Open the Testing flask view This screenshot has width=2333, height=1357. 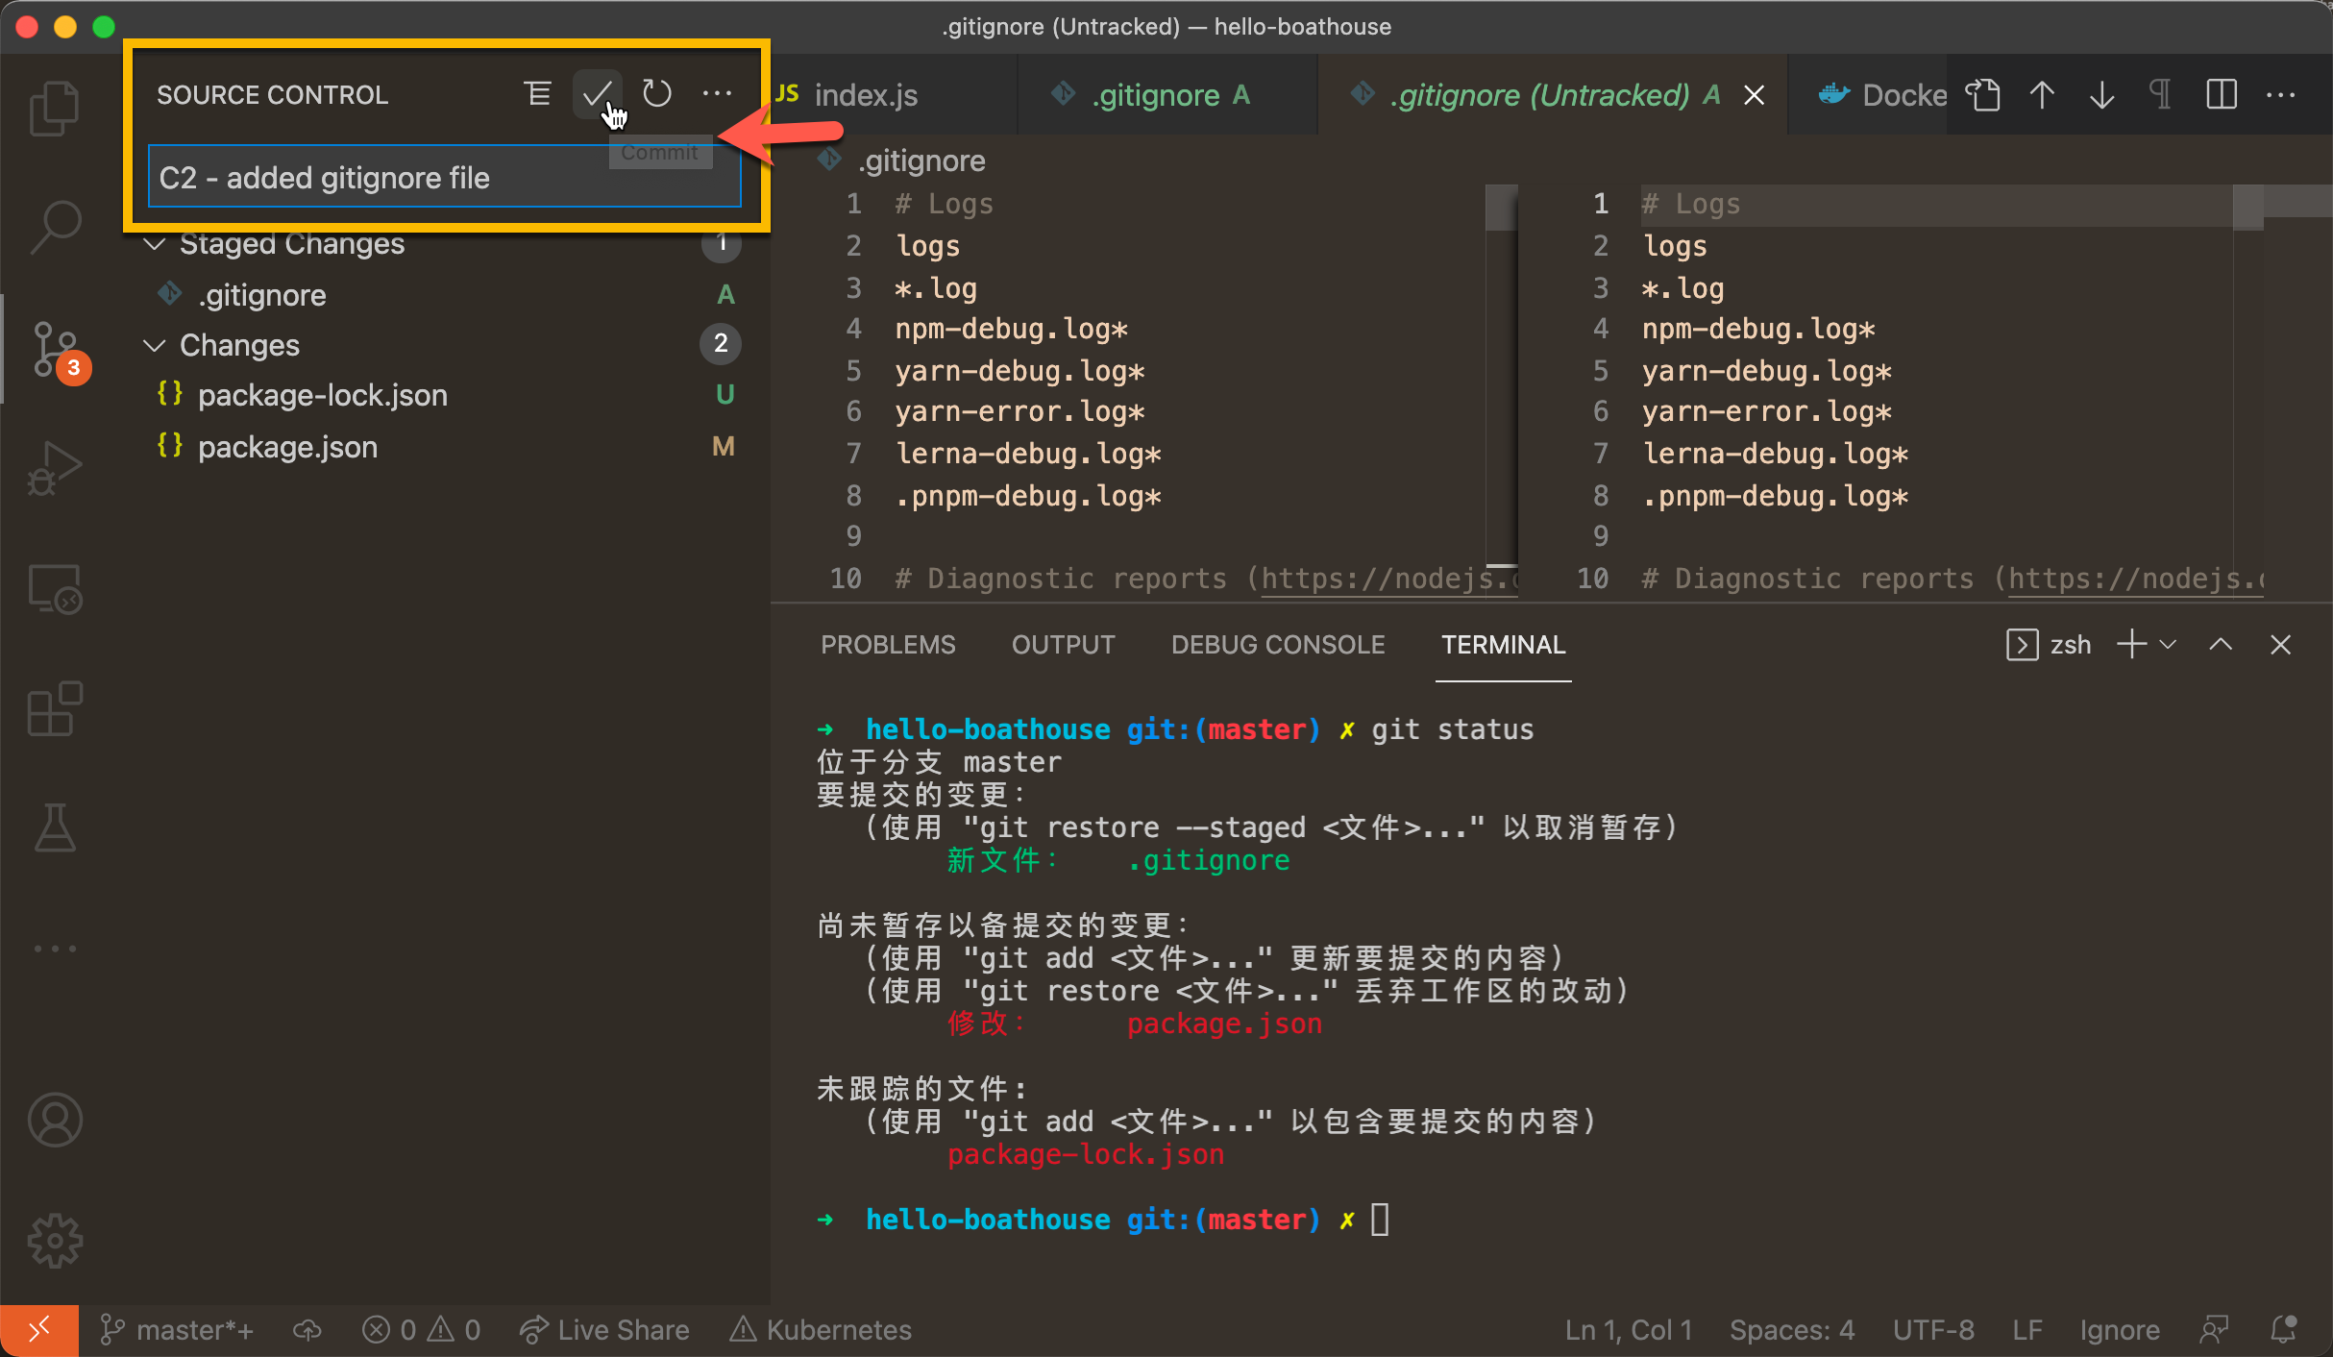tap(54, 828)
